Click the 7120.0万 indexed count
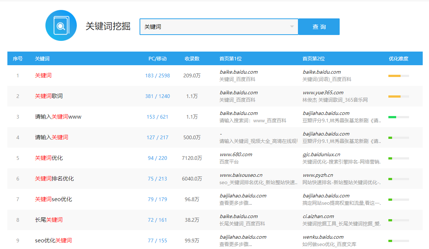Image resolution: width=429 pixels, height=249 pixels. click(192, 158)
